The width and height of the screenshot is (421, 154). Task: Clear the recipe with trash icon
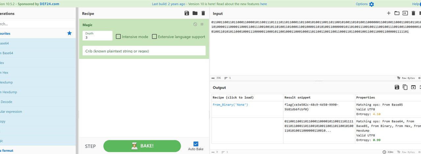[x=203, y=13]
